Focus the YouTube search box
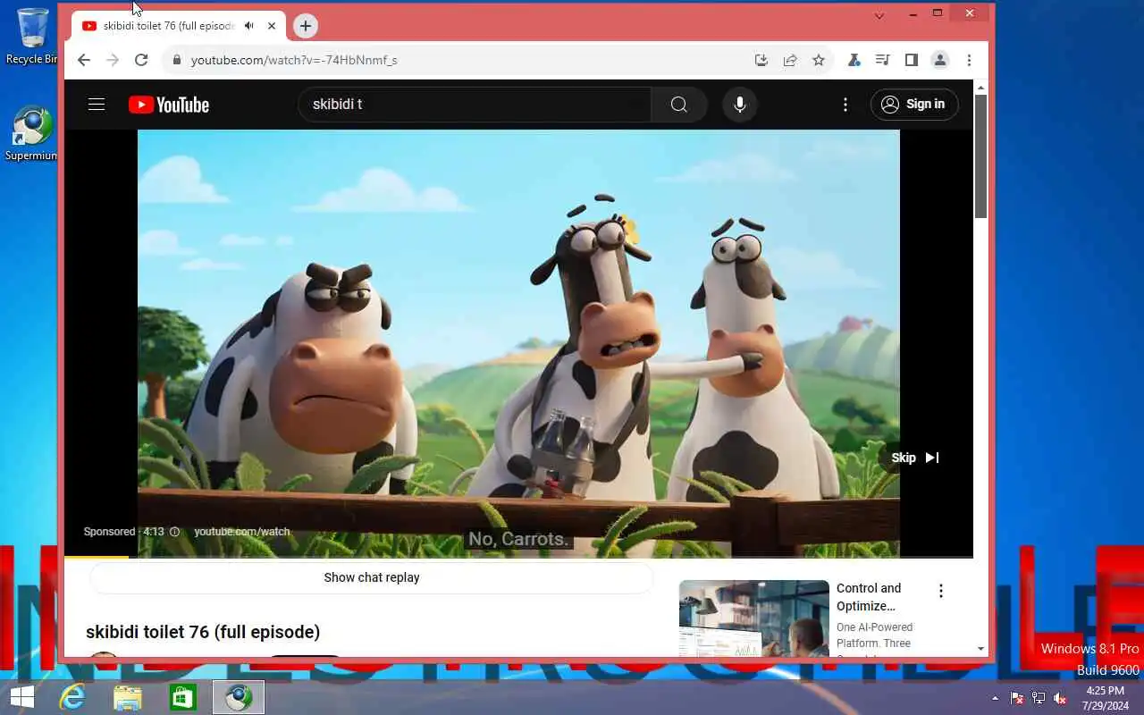The image size is (1144, 715). click(x=475, y=105)
